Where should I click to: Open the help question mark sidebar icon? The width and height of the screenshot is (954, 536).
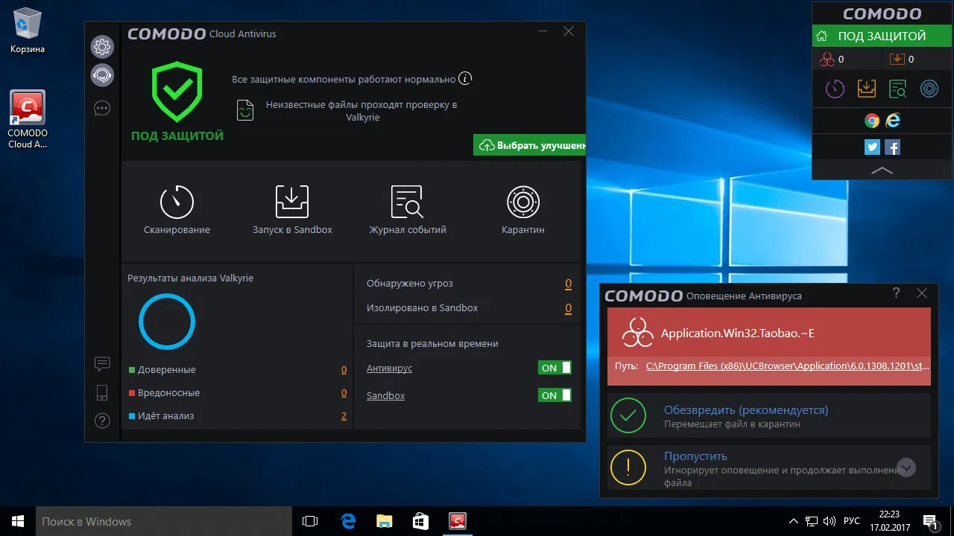pos(102,421)
